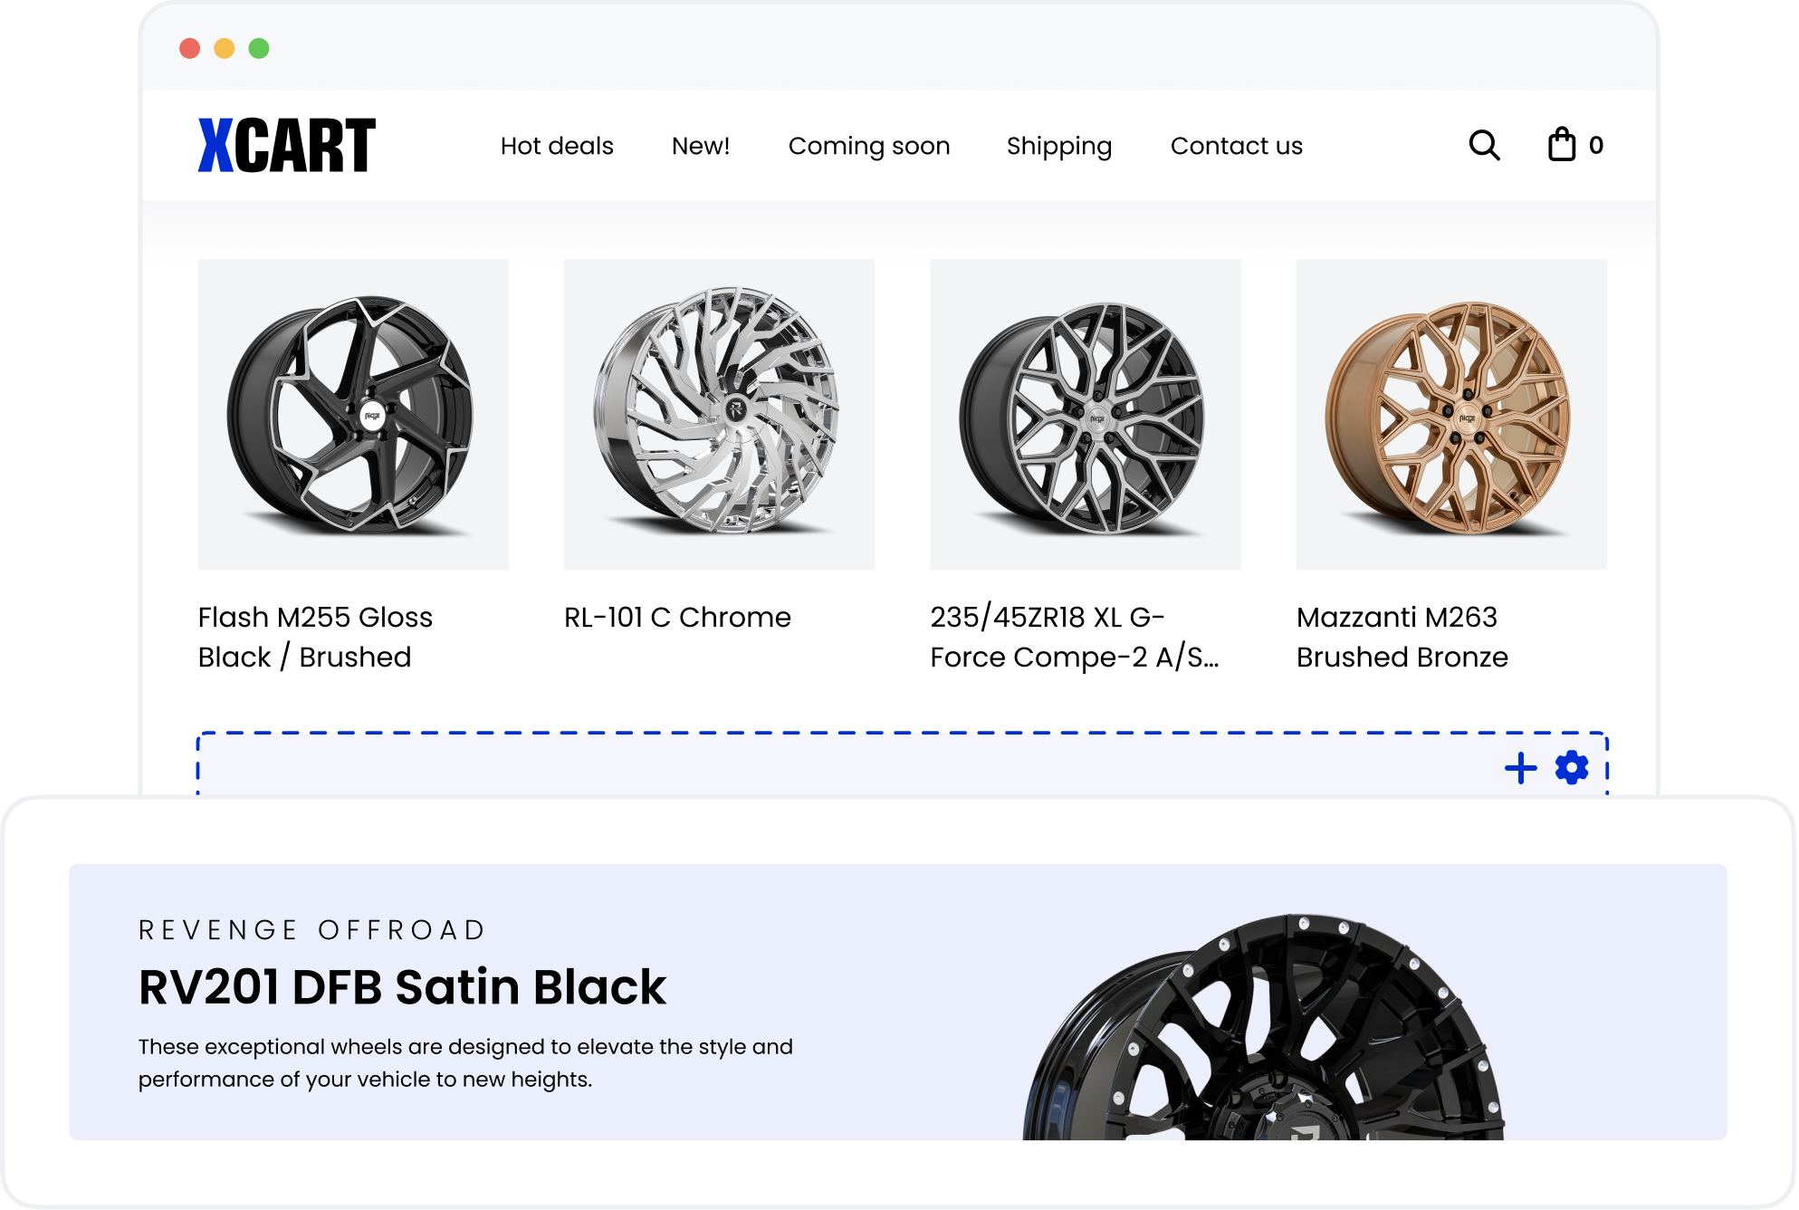Select Shipping in the navigation
This screenshot has height=1210, width=1799.
point(1058,146)
